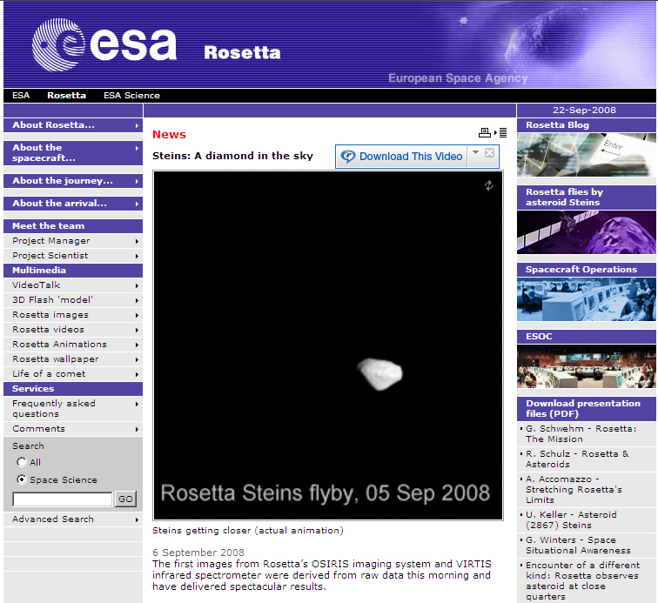This screenshot has width=658, height=603.
Task: Click the refresh icon in video player
Action: [489, 185]
